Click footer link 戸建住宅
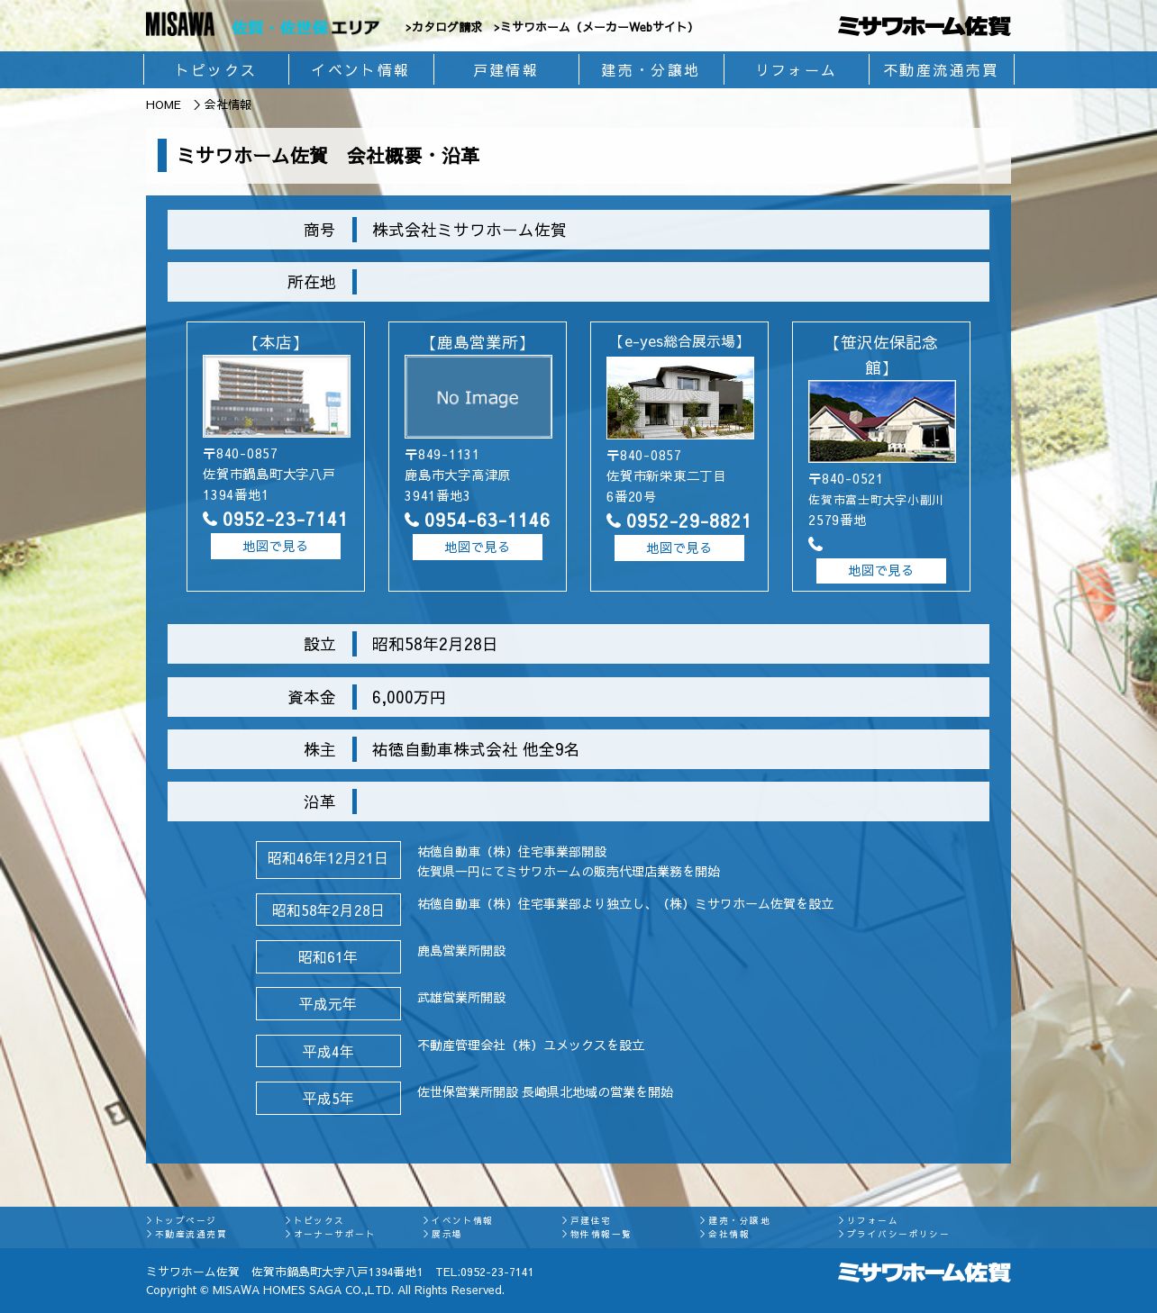 pos(586,1220)
